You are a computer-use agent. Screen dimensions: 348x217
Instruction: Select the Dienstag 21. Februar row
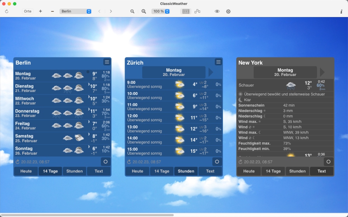coord(63,88)
